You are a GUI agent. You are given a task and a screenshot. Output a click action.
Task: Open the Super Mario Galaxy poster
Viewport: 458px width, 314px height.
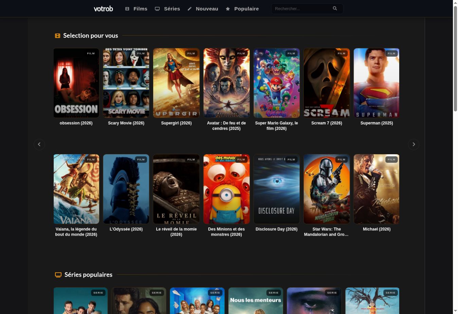(277, 83)
